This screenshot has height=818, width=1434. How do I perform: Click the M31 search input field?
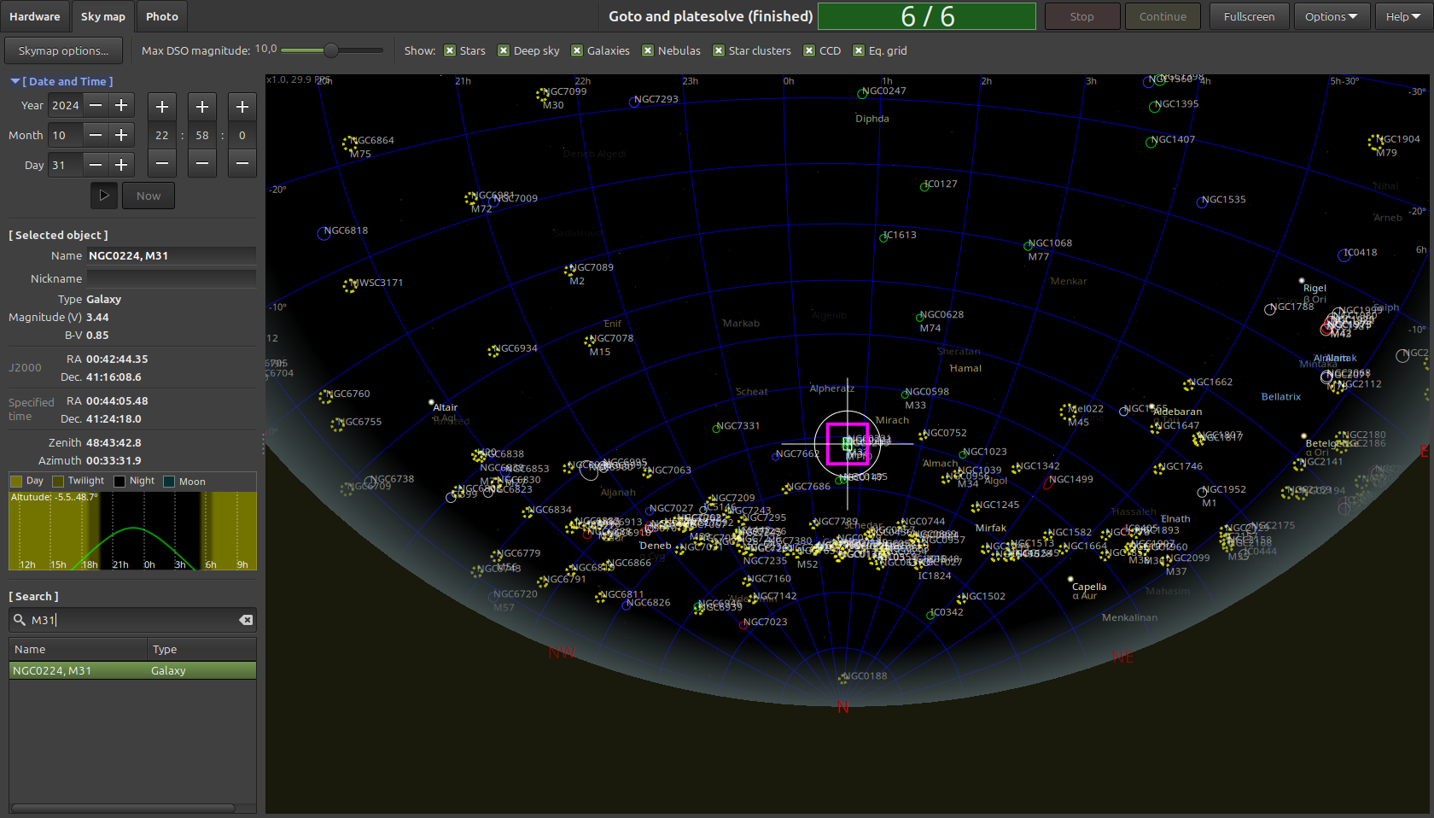pyautogui.click(x=132, y=620)
